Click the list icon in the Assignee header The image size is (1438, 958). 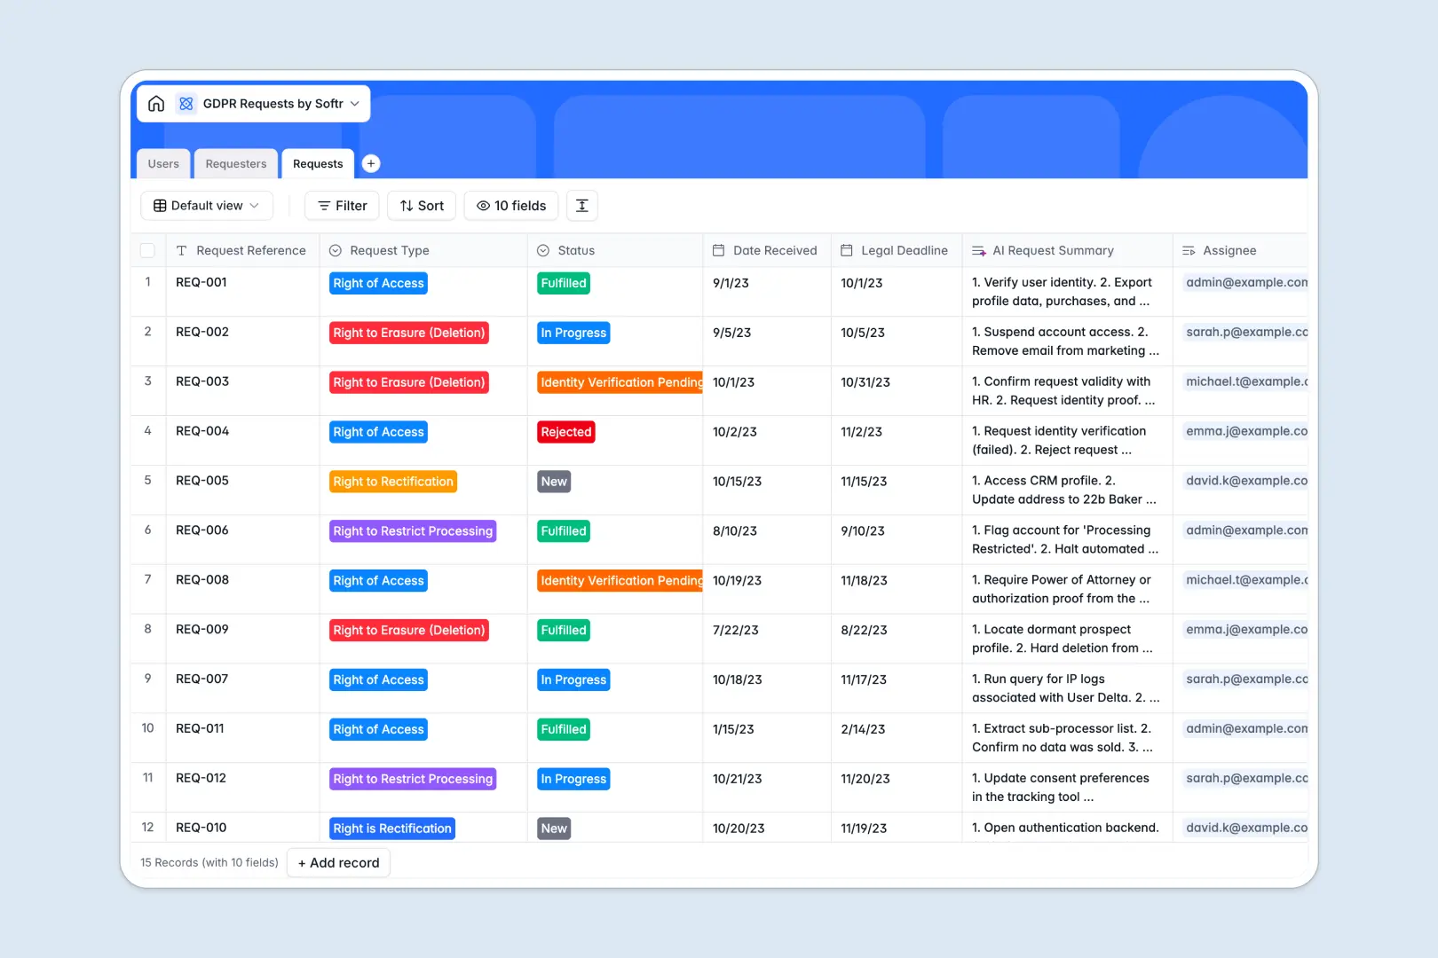tap(1189, 250)
